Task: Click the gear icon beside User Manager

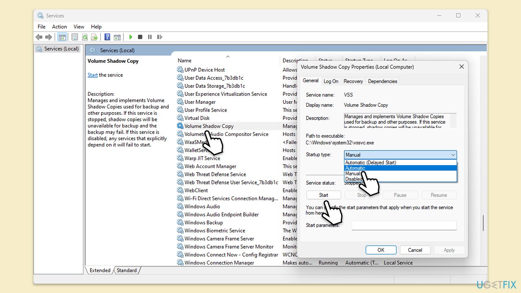Action: click(180, 102)
